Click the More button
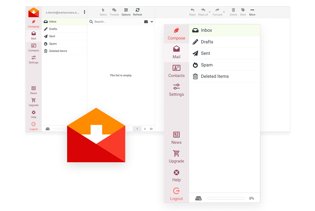Image resolution: width=315 pixels, height=211 pixels. pyautogui.click(x=252, y=10)
